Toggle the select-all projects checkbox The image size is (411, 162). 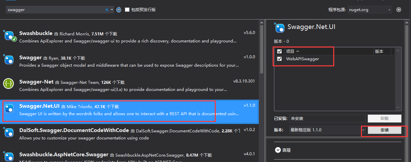click(279, 52)
